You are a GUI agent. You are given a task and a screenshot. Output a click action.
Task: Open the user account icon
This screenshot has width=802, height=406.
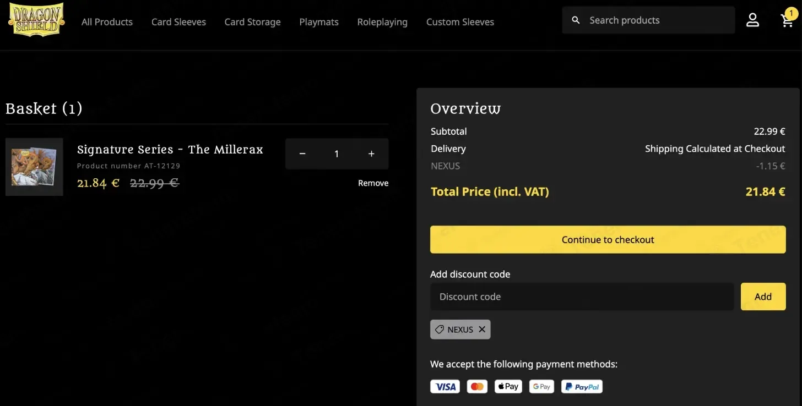point(752,20)
